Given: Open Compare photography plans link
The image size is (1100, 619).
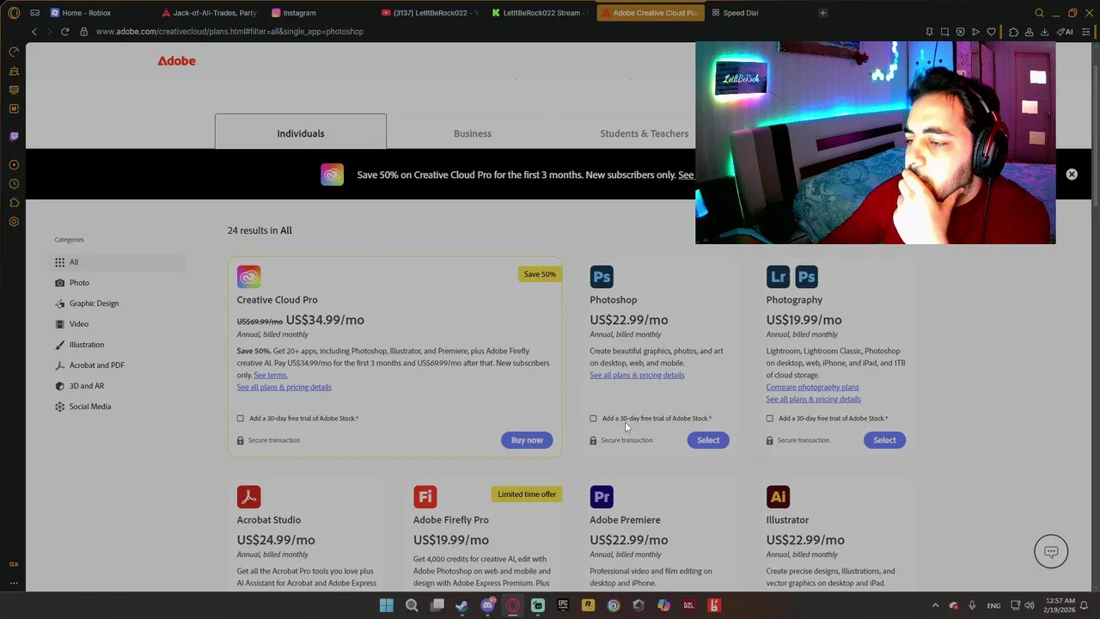Looking at the screenshot, I should click(812, 387).
